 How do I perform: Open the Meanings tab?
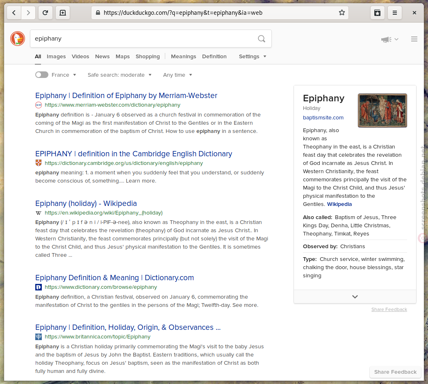pos(183,57)
